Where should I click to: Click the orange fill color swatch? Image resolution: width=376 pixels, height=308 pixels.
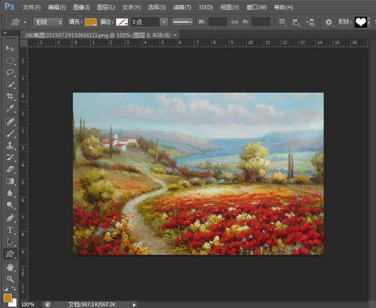point(91,22)
